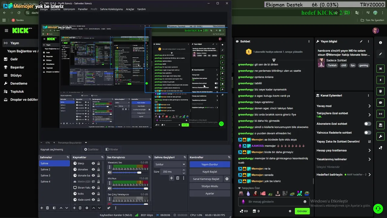Expand Takipçilere özel sohbet options
The image size is (387, 218).
369,115
